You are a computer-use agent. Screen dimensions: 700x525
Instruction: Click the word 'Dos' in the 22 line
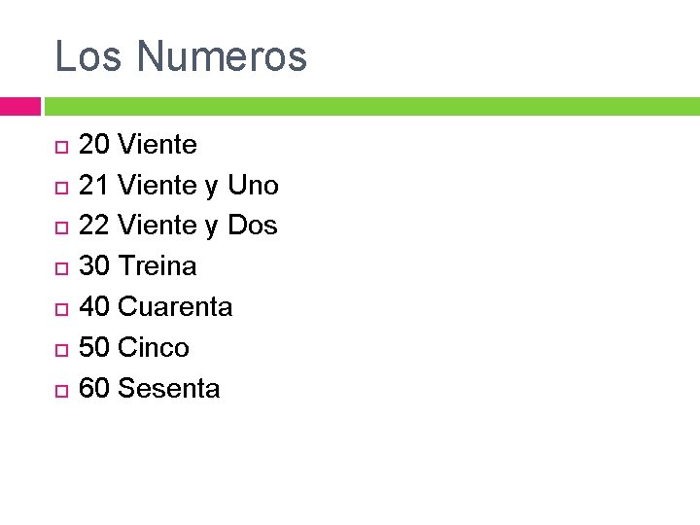point(253,225)
